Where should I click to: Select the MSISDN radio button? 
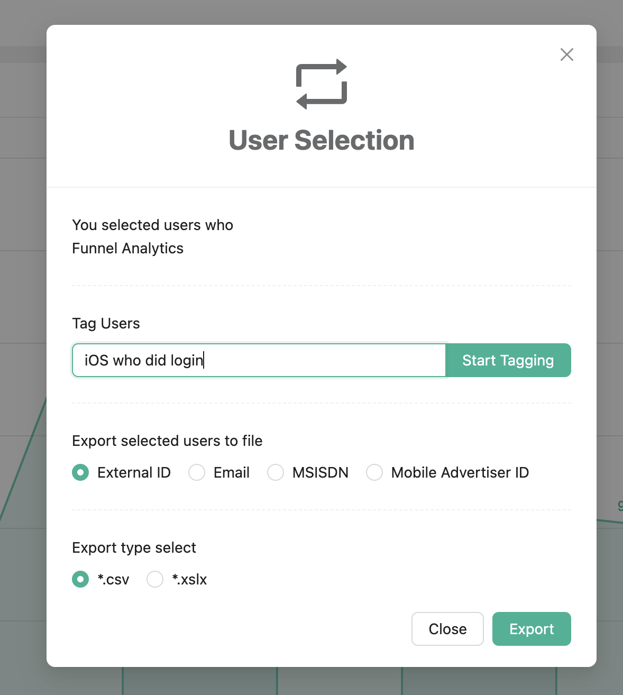[x=276, y=472]
